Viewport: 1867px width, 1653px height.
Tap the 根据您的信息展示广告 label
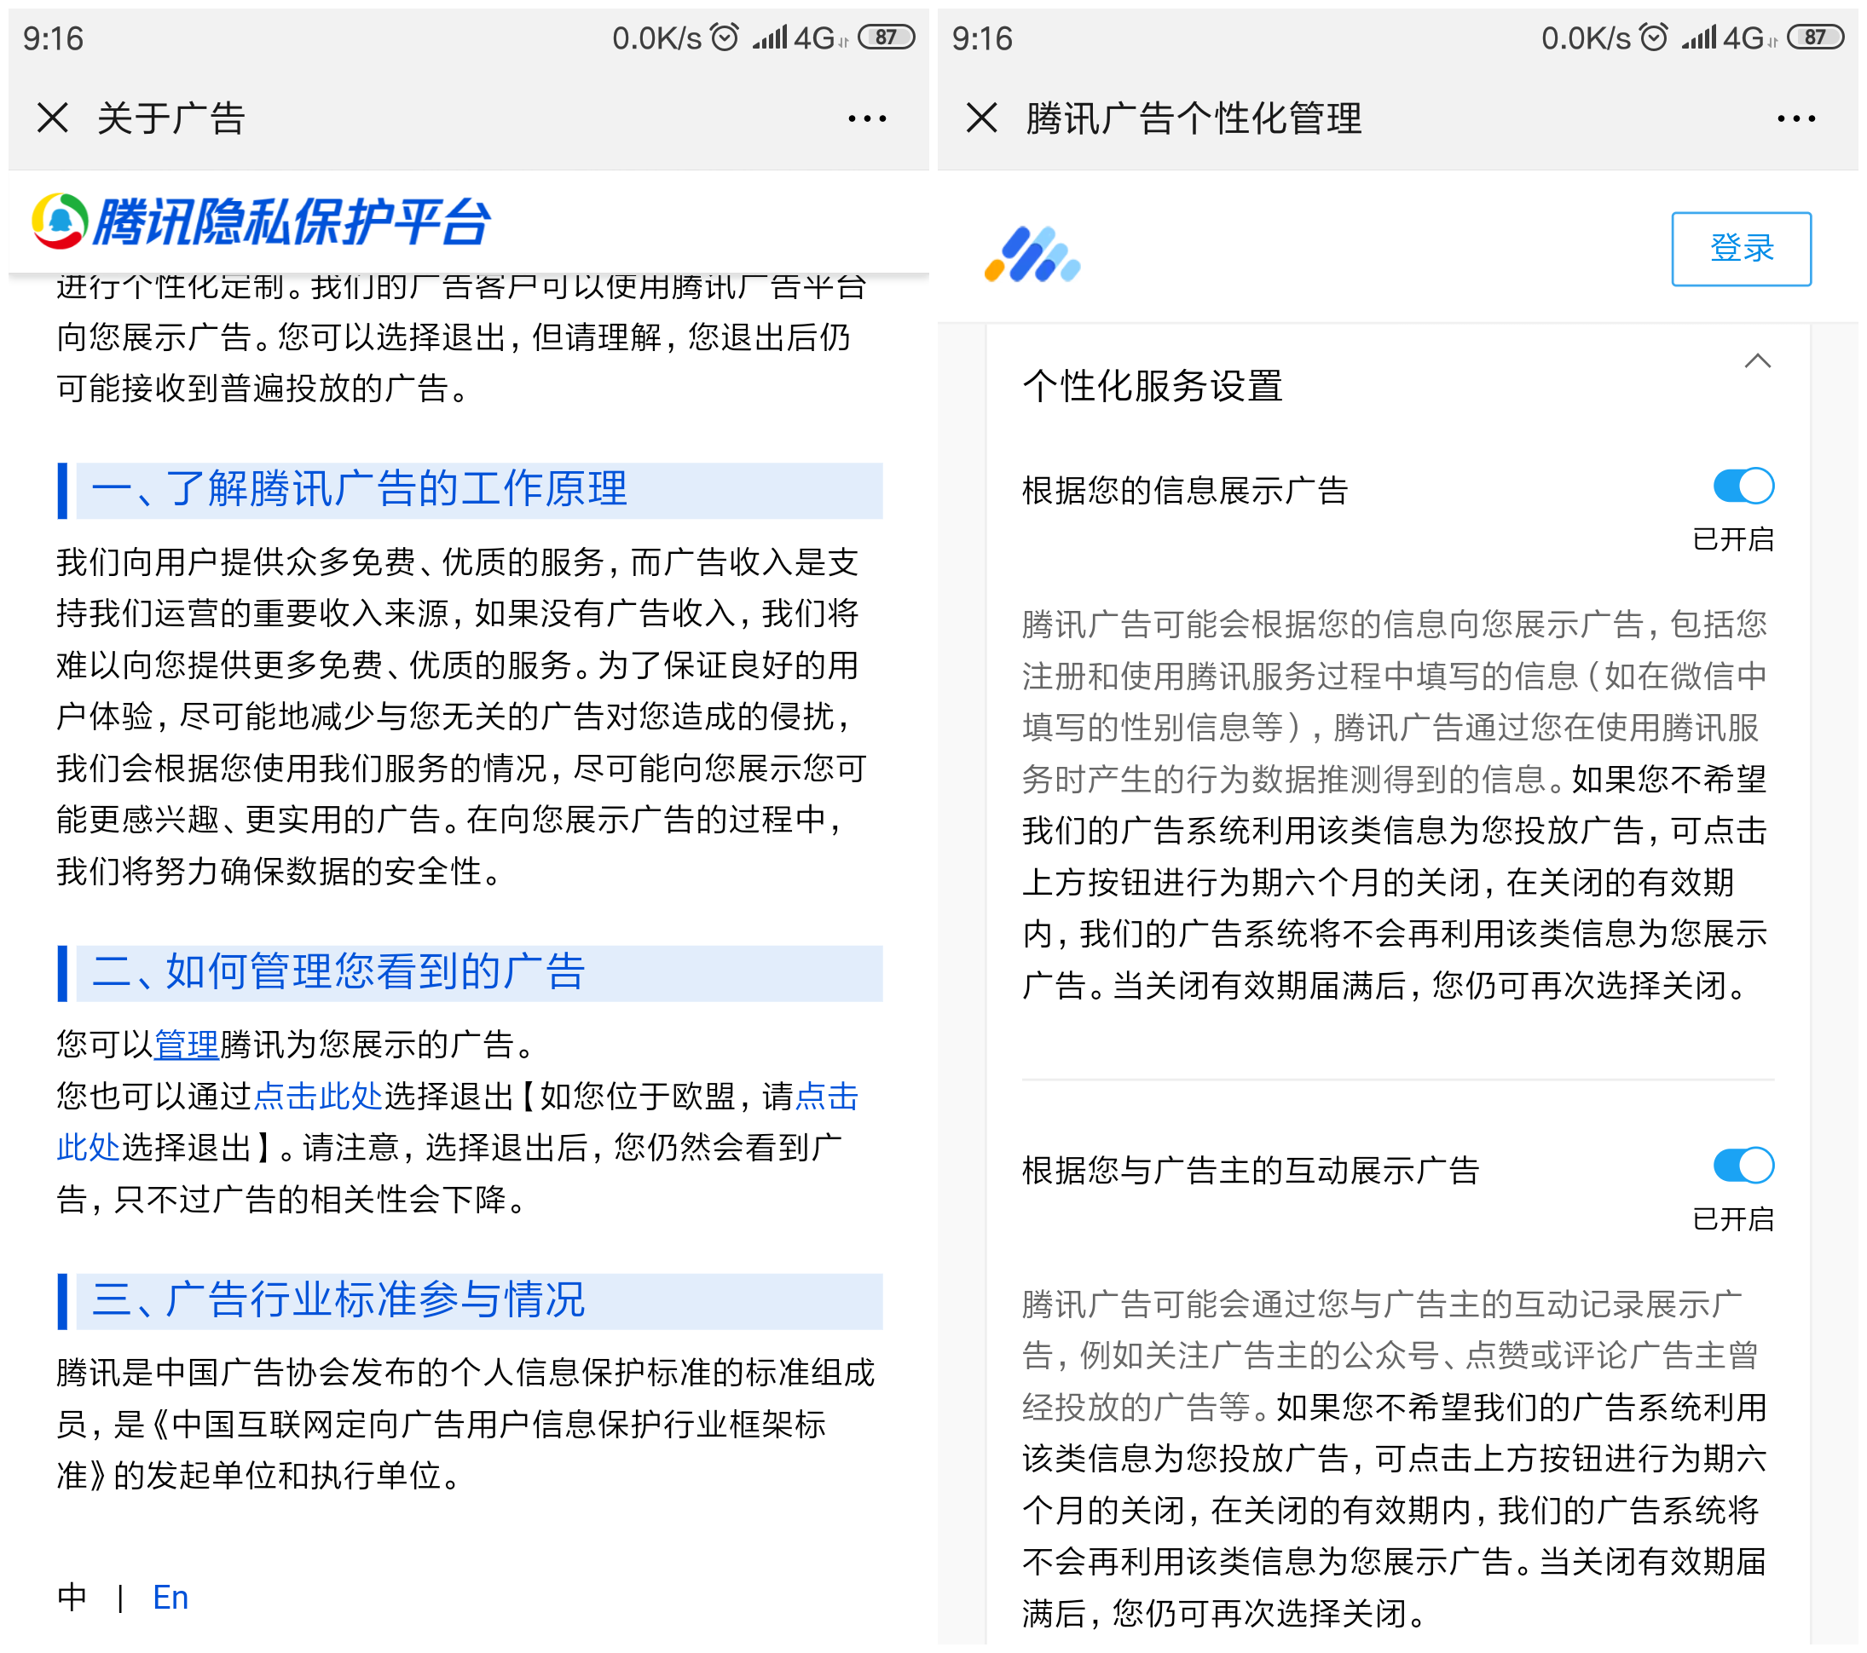pyautogui.click(x=1185, y=490)
